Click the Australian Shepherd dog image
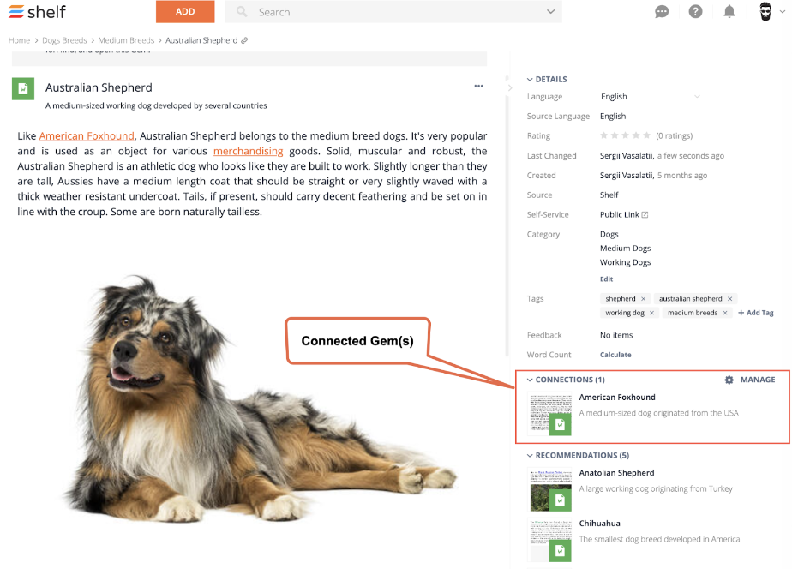The height and width of the screenshot is (569, 792). point(260,398)
